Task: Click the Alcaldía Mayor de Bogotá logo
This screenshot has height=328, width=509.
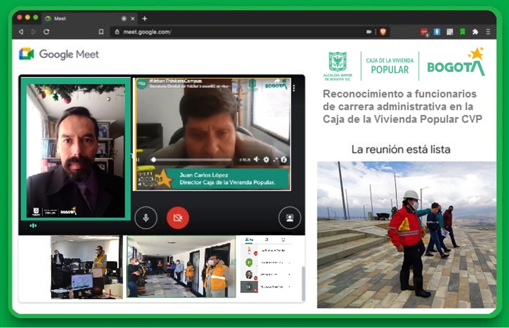Action: (338, 66)
